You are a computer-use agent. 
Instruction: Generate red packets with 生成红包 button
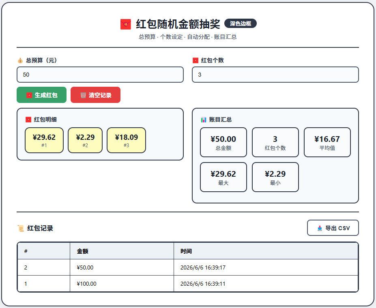41,95
